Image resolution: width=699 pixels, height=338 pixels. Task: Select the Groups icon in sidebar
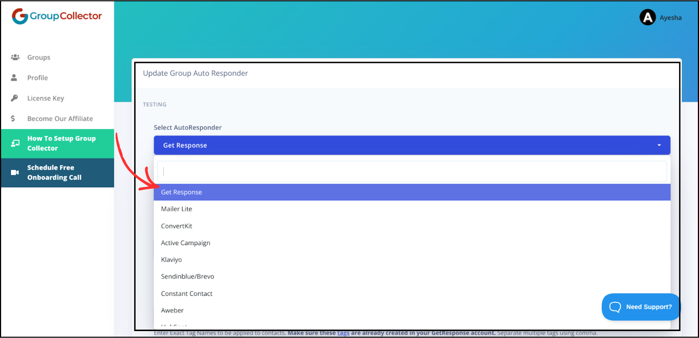pos(15,57)
